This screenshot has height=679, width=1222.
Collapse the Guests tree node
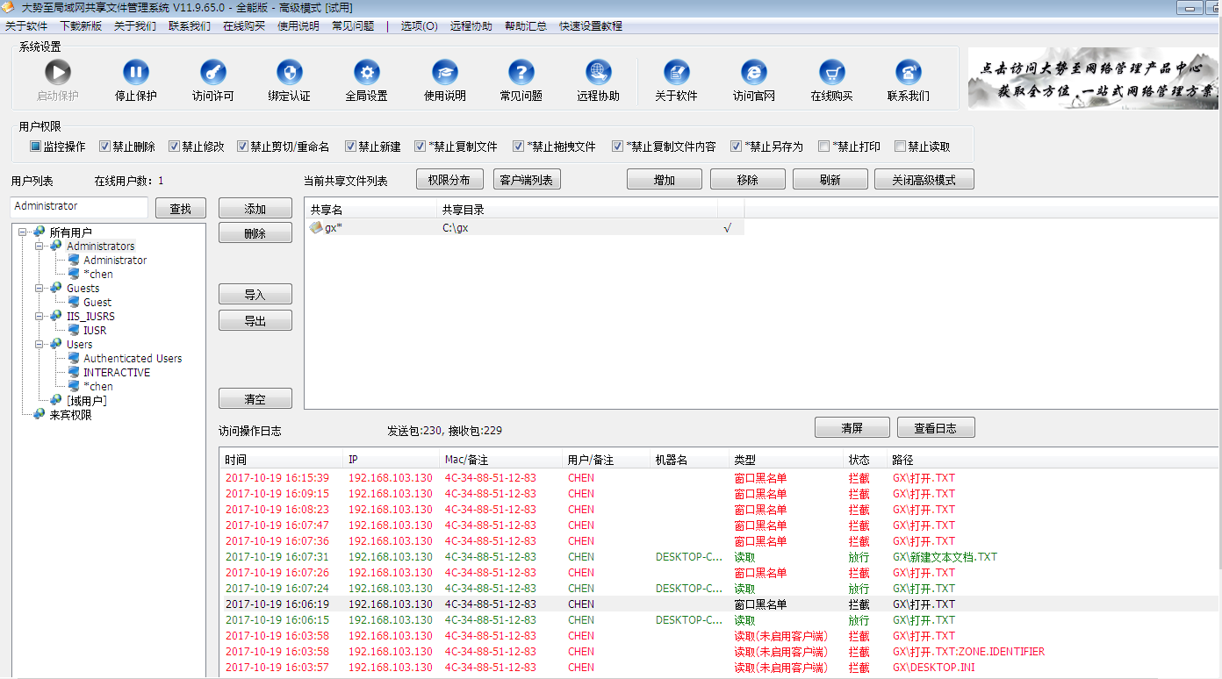pos(40,289)
